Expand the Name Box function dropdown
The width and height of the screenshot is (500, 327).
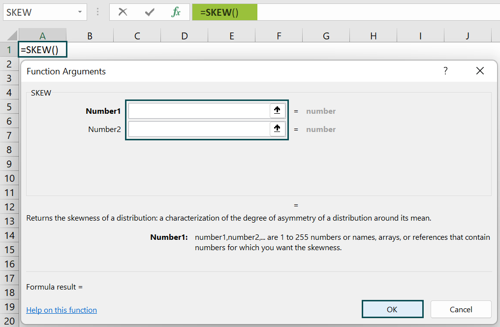80,12
